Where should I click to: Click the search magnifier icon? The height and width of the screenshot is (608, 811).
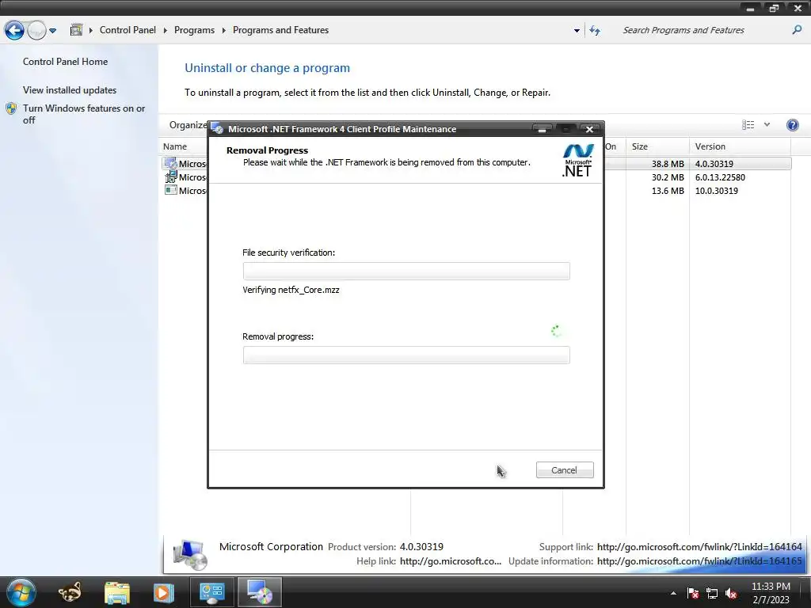(797, 30)
